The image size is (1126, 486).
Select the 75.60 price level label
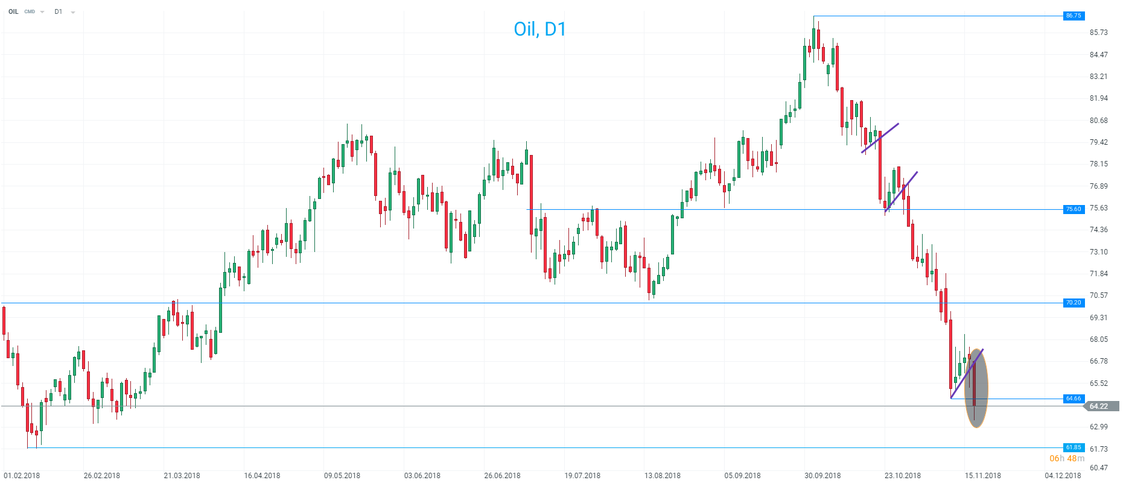click(1074, 209)
